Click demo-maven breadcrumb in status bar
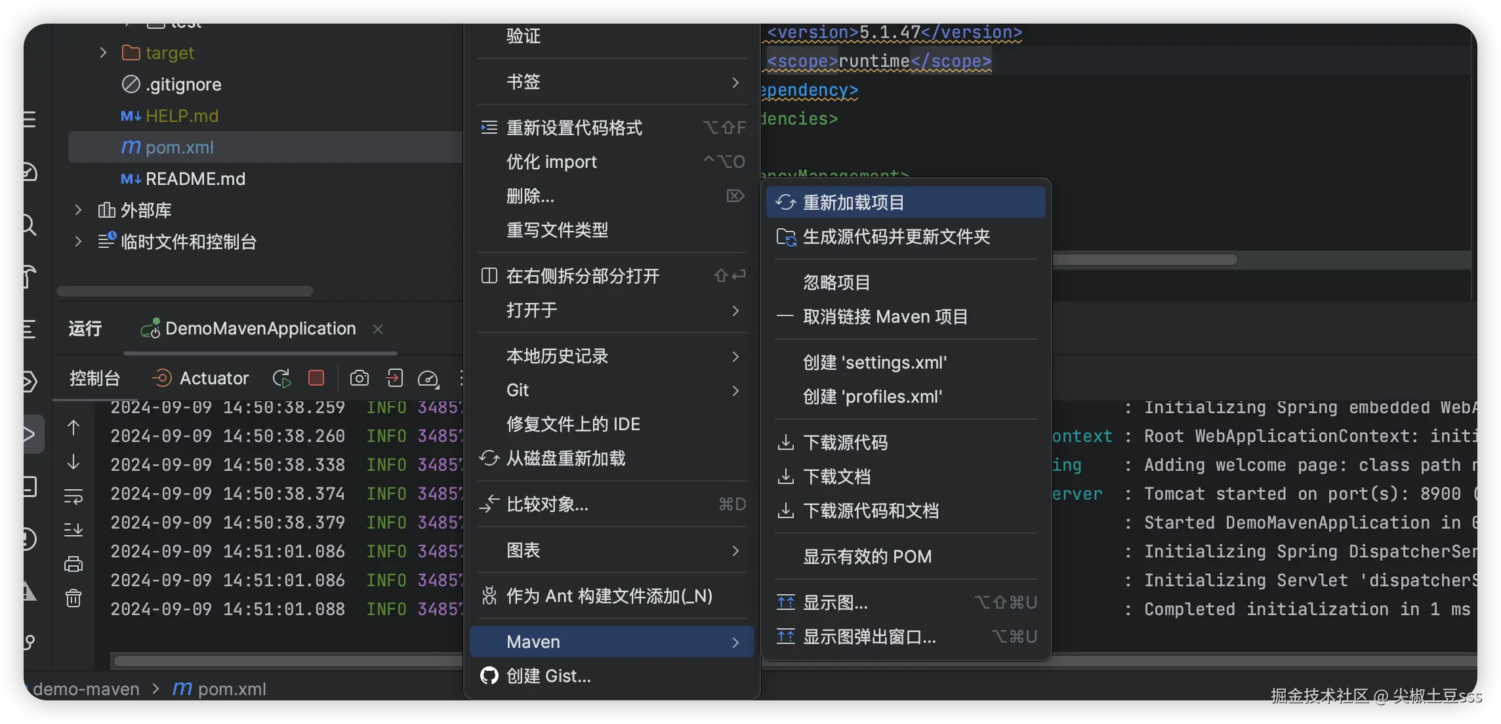The height and width of the screenshot is (724, 1501). (86, 689)
